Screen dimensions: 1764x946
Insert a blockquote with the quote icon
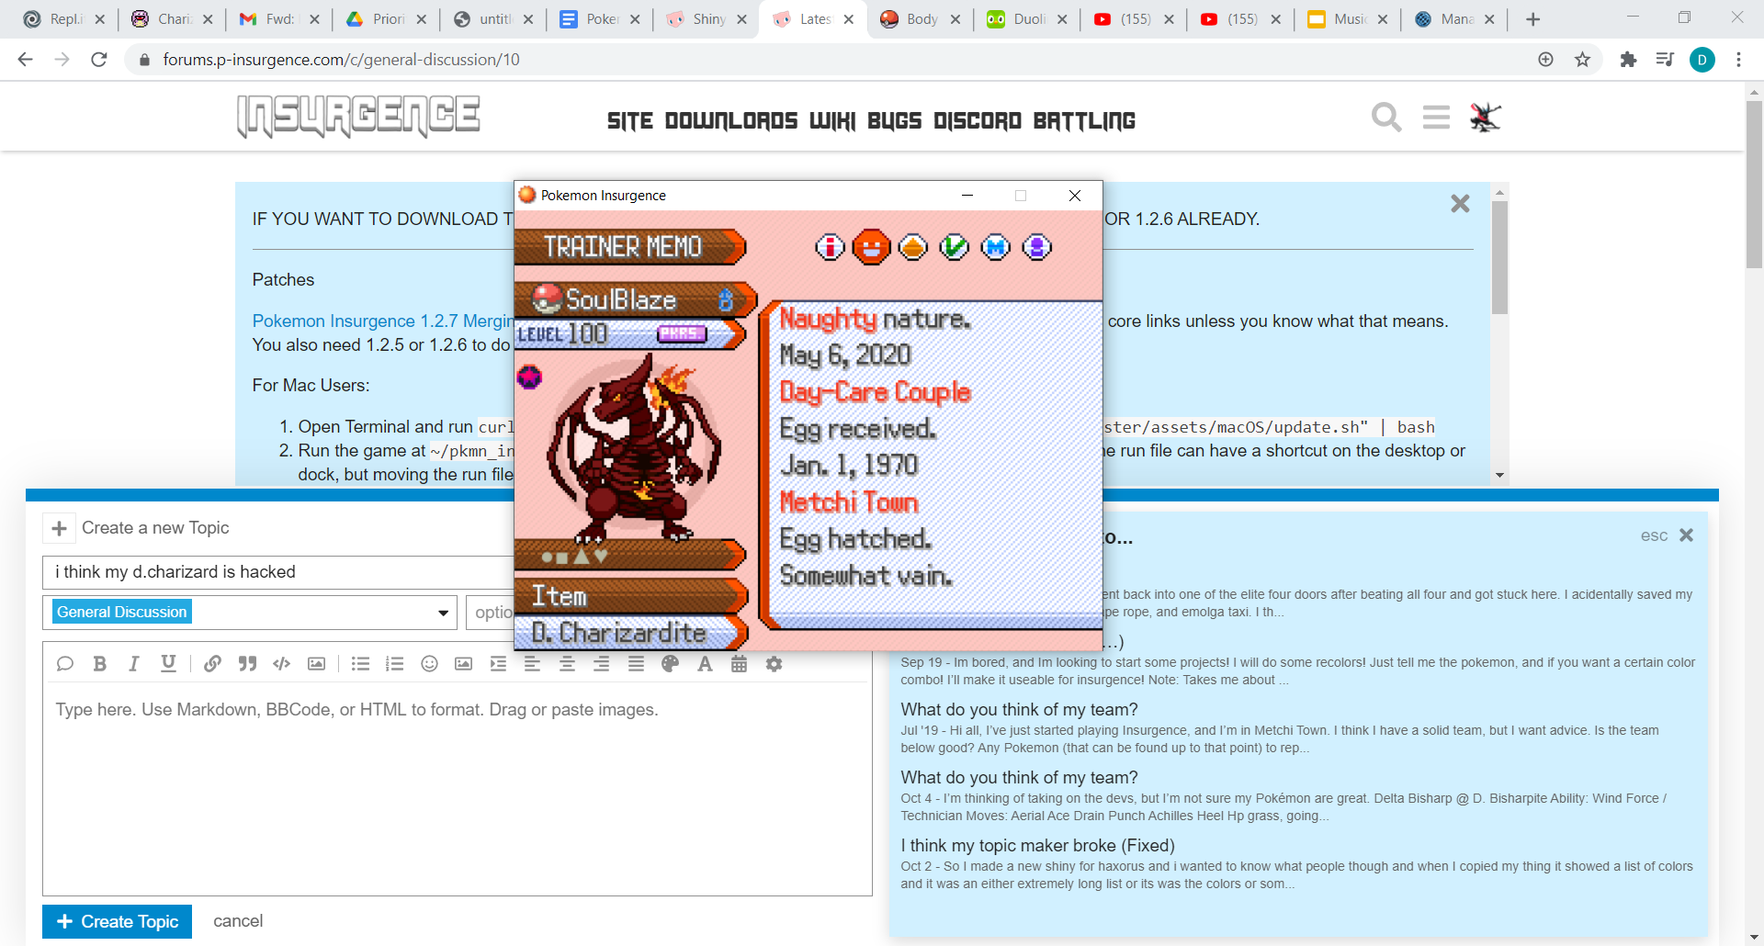pyautogui.click(x=247, y=664)
